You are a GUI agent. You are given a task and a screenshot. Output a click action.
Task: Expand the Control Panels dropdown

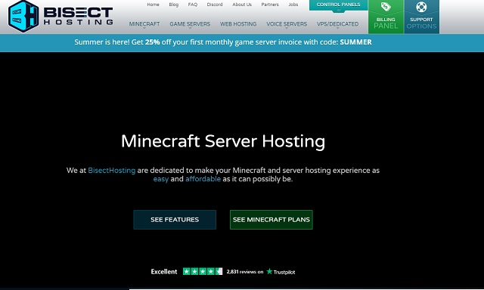point(338,5)
